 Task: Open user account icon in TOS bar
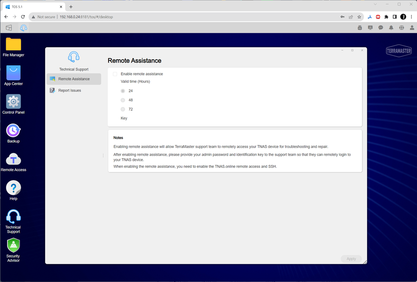[x=412, y=28]
